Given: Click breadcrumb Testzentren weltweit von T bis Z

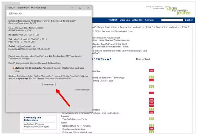Looking at the screenshot, I should coord(172,27).
